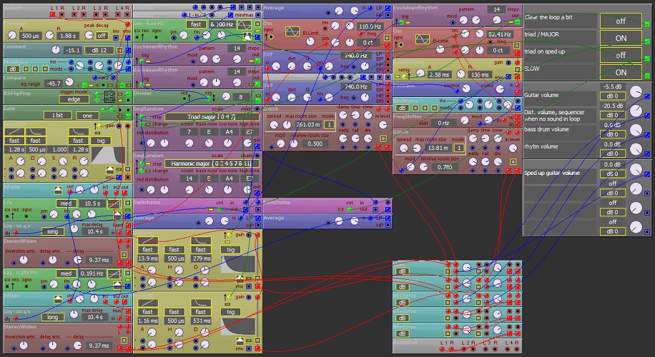Click the 'dB 0' button under Guitar volume
The width and height of the screenshot is (655, 357).
click(613, 96)
